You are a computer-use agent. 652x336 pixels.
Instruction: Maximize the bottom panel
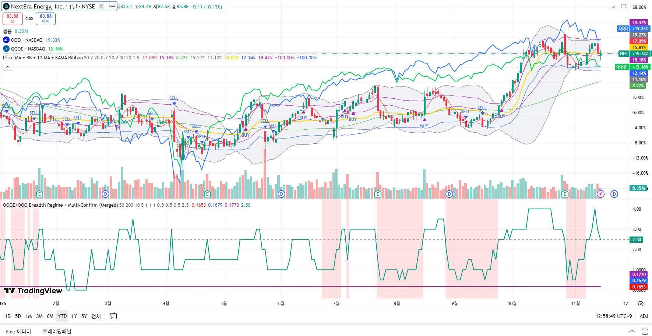[645, 331]
